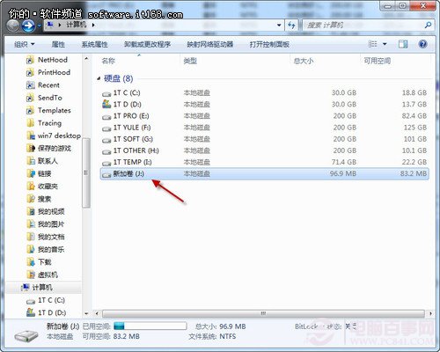Select the 1T OTHER (H:) drive row
The height and width of the screenshot is (352, 440).
click(264, 150)
